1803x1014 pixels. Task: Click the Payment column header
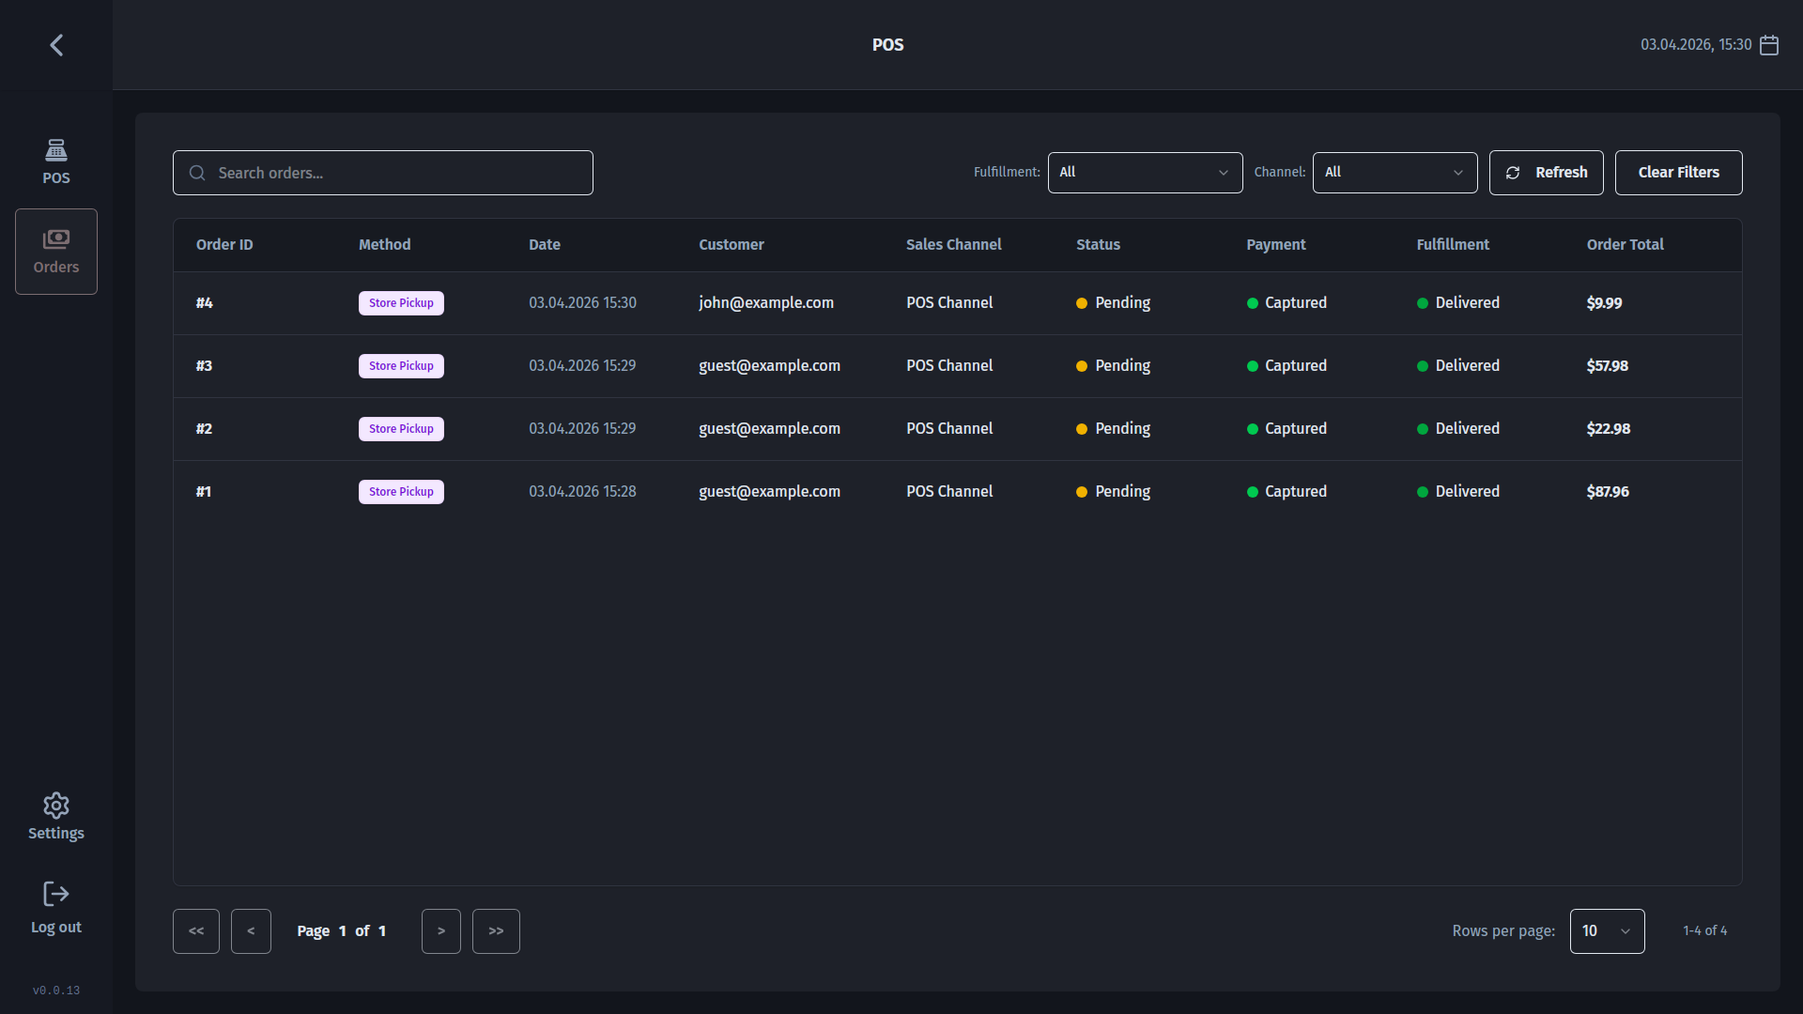pos(1276,245)
